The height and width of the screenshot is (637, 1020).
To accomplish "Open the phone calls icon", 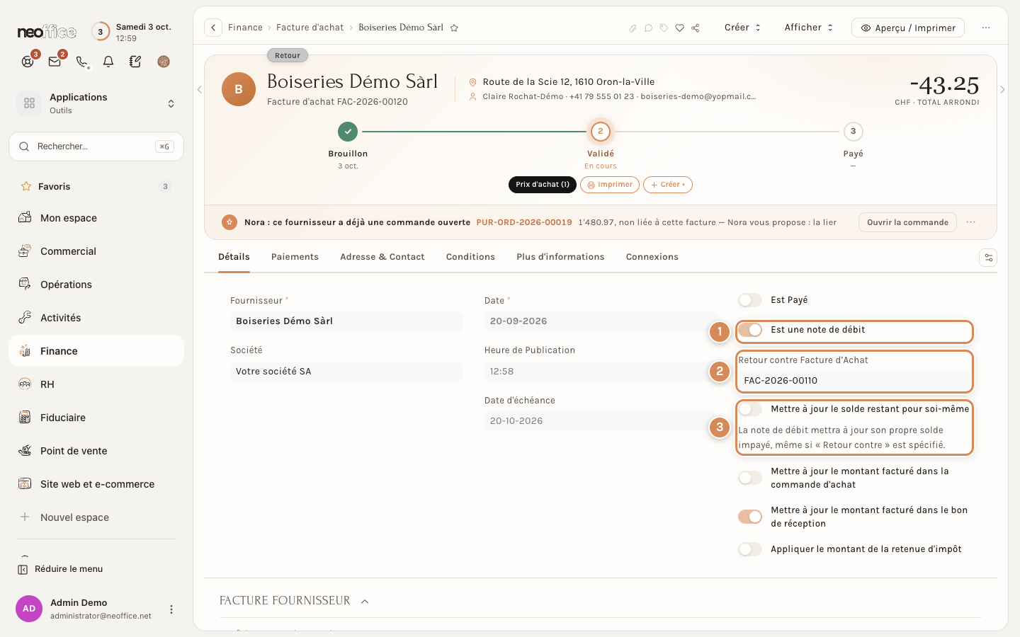I will (x=82, y=62).
